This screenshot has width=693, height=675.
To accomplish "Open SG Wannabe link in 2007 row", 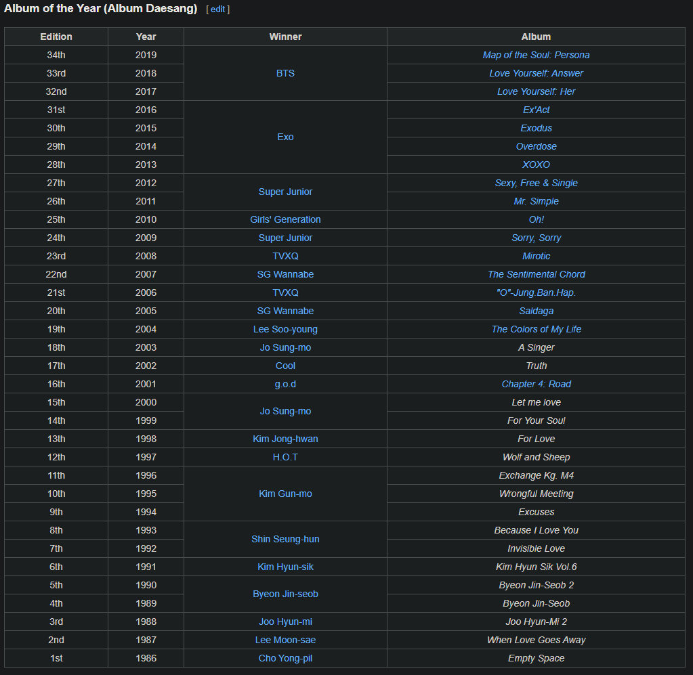I will pos(285,274).
